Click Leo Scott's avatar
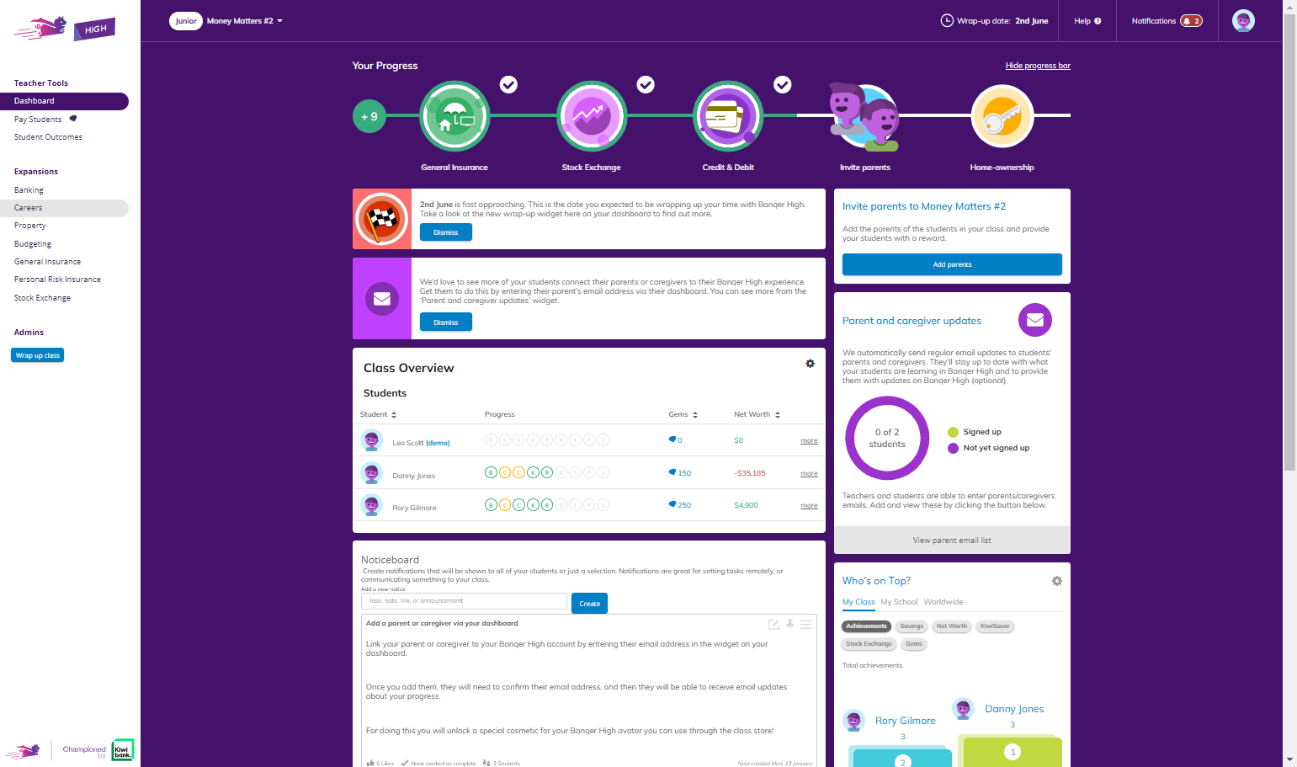 click(x=371, y=440)
